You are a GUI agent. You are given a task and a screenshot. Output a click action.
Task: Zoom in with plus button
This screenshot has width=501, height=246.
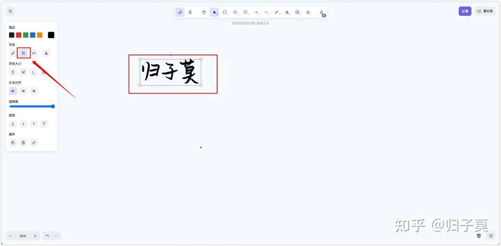pos(35,236)
